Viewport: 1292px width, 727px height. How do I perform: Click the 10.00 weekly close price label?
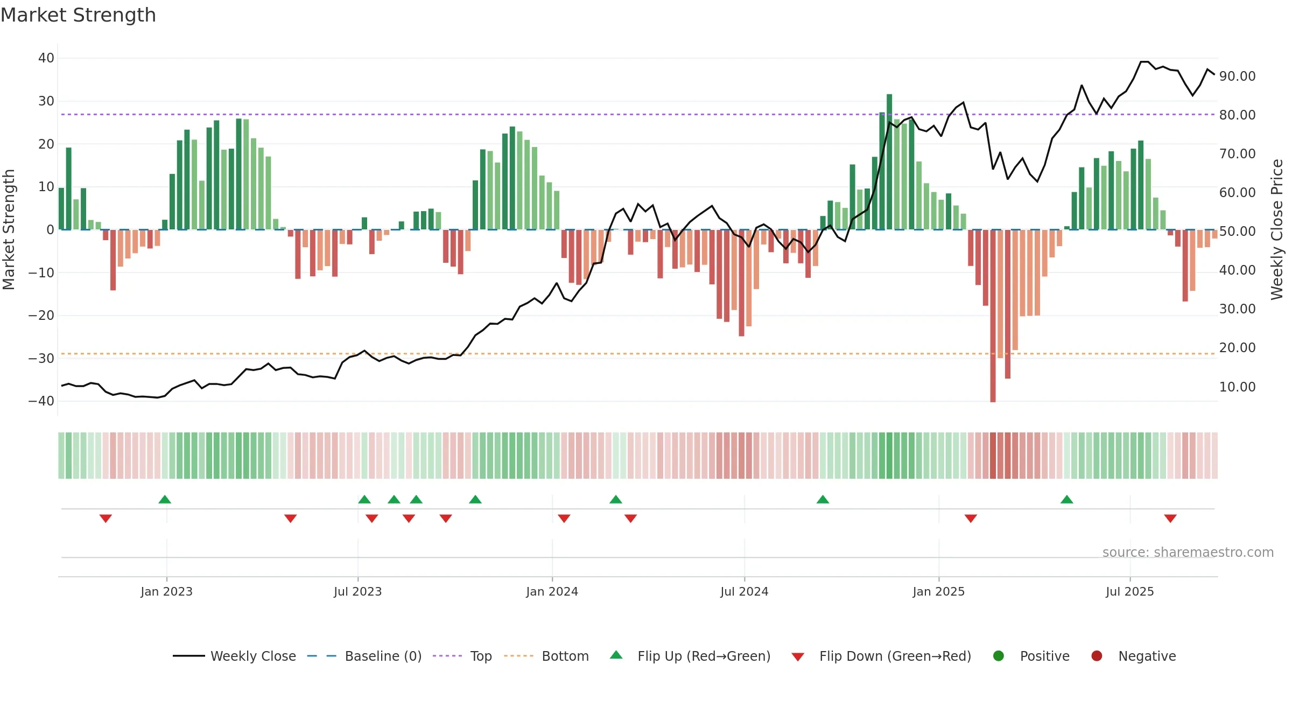[x=1237, y=387]
